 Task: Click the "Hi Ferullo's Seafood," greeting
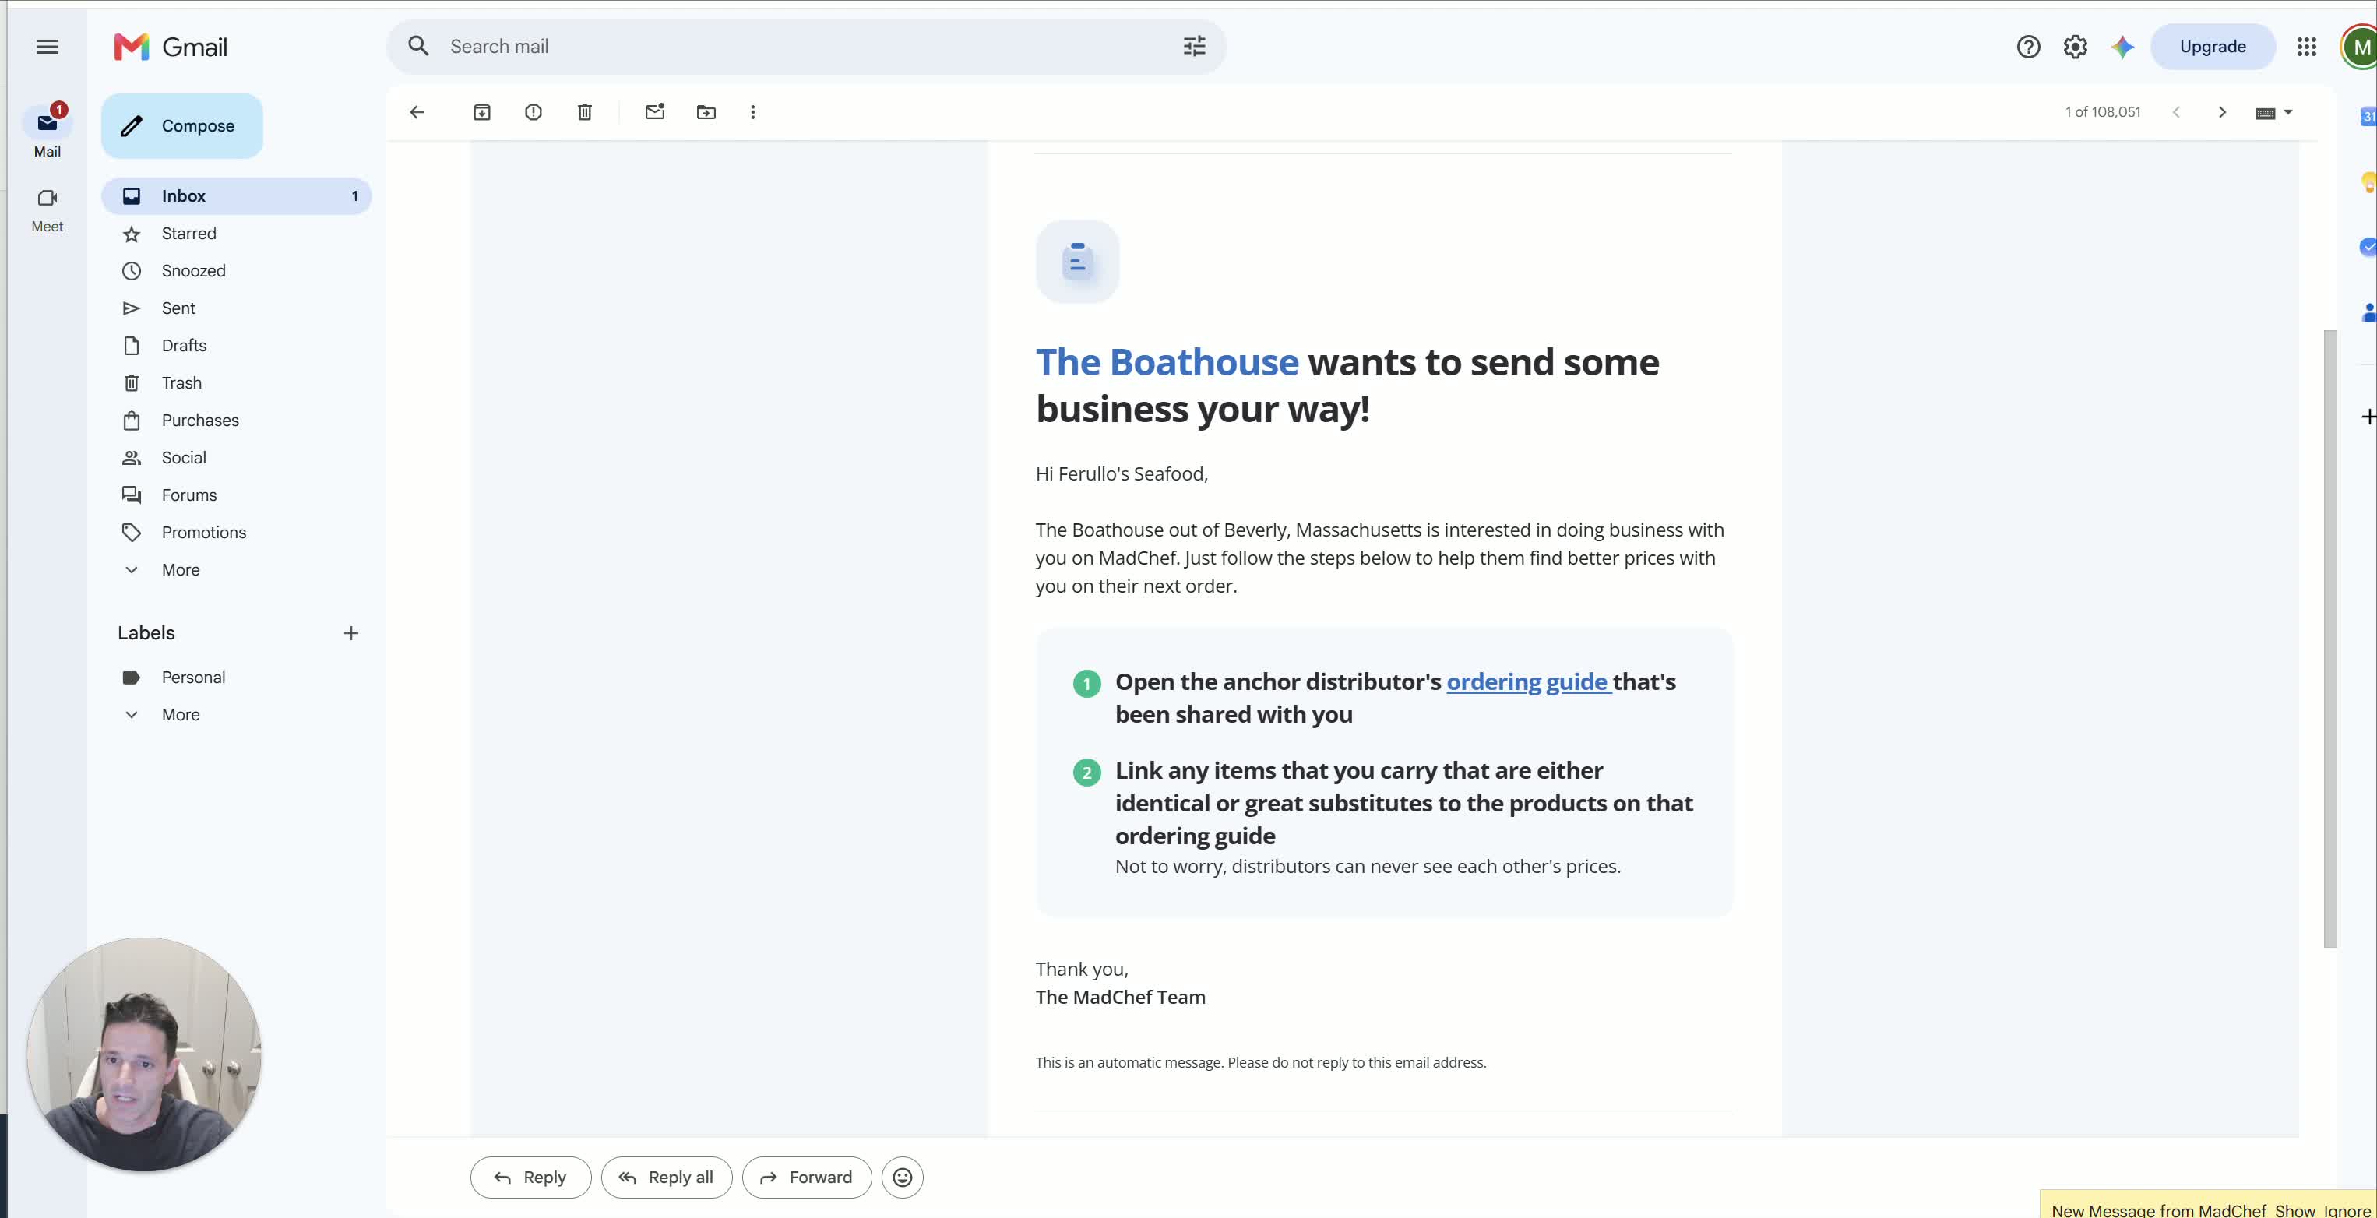pyautogui.click(x=1122, y=473)
